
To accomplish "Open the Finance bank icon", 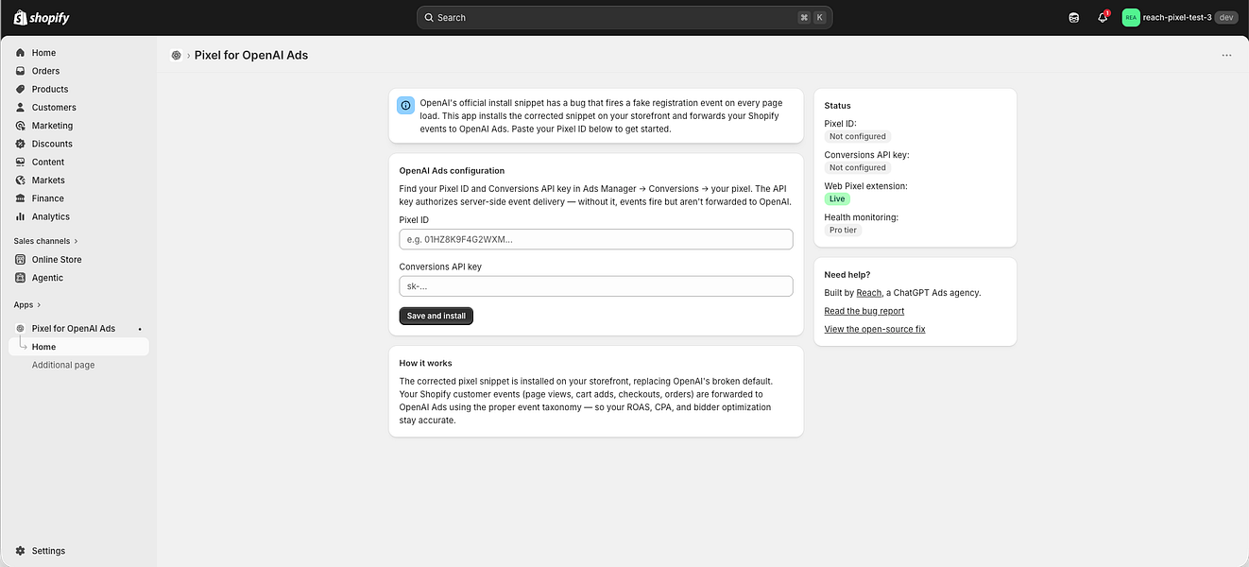I will point(20,198).
